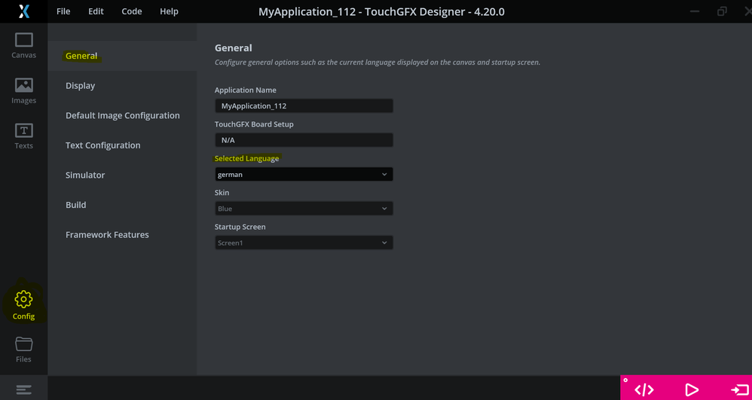Restore down the TouchGFX Designer window
The image size is (752, 400).
pyautogui.click(x=722, y=11)
